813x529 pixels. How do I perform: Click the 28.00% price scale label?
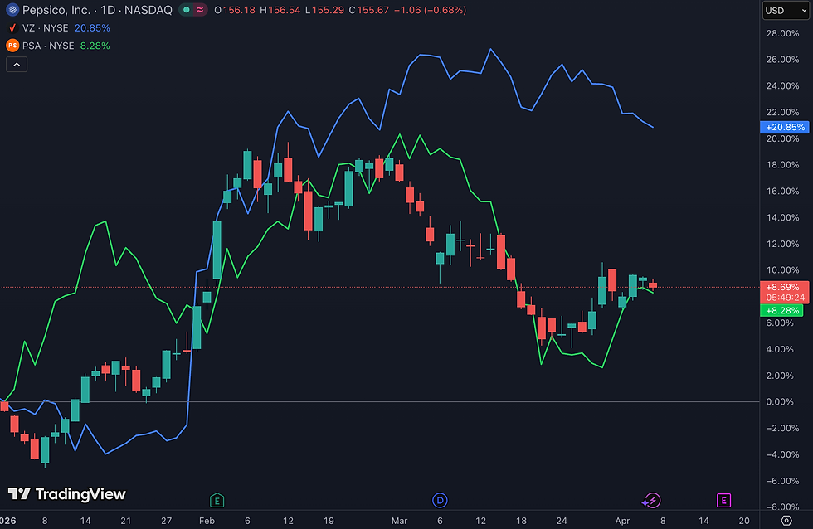coord(782,33)
